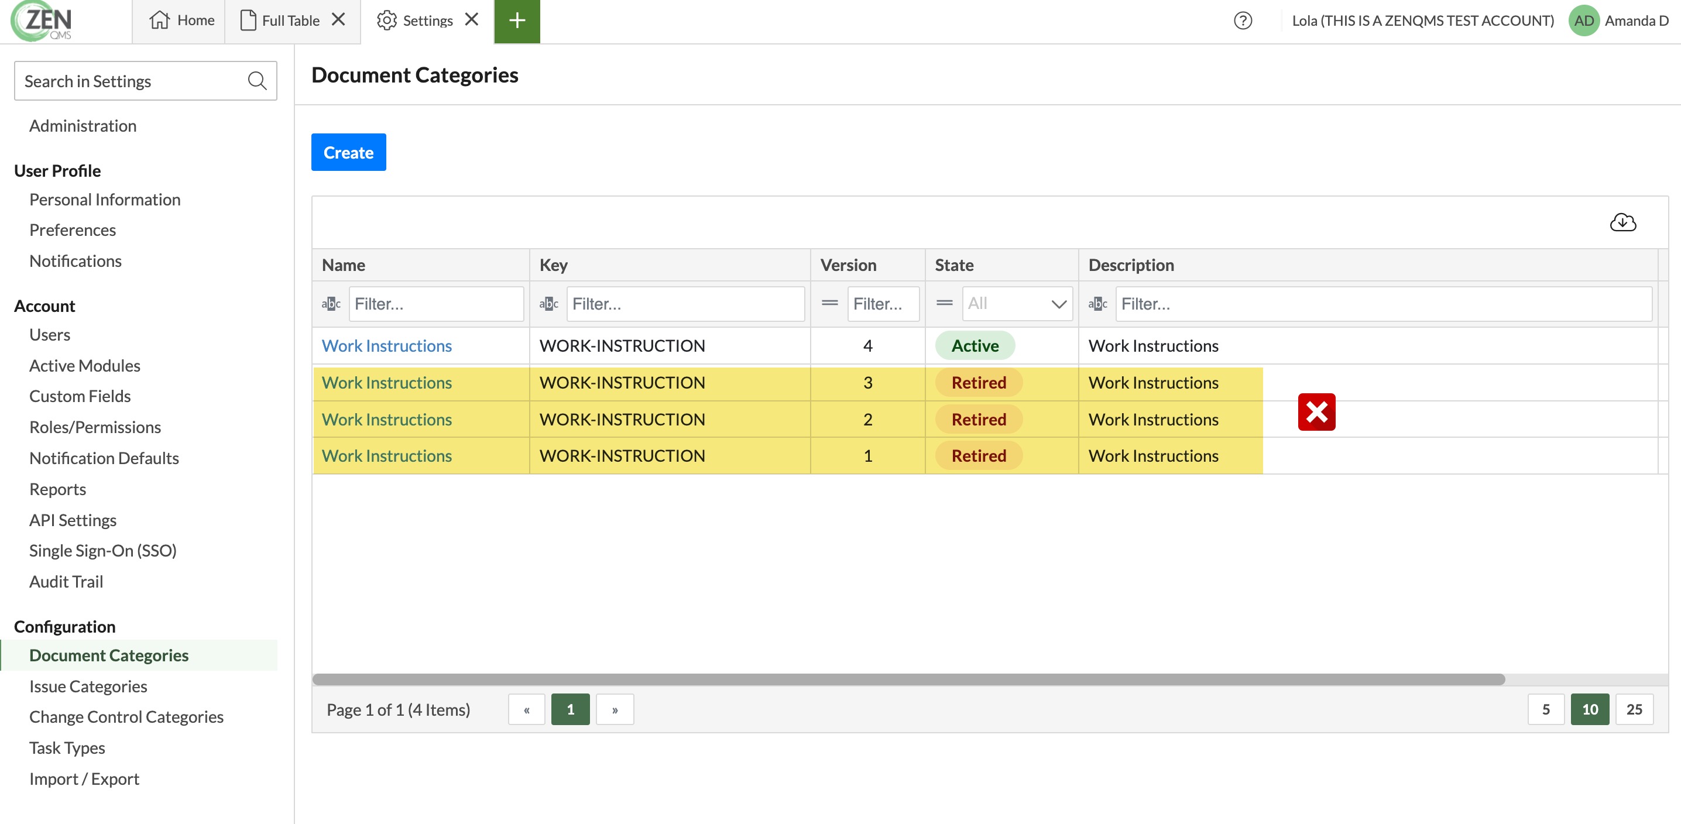The image size is (1681, 824).
Task: Click the Key filter input
Action: coord(685,304)
